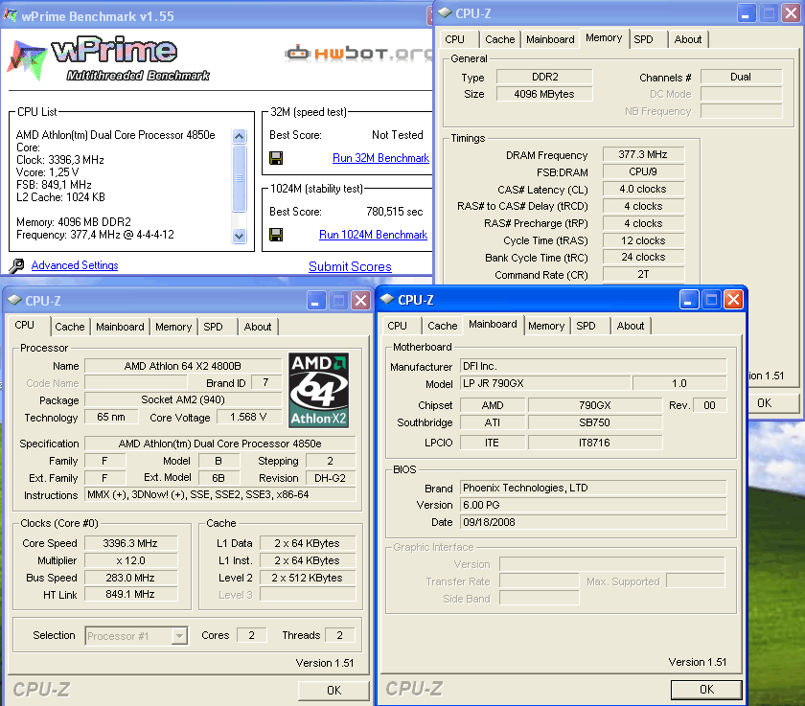Click the BIOS Date value 09/18/2008
Image resolution: width=805 pixels, height=706 pixels.
pyautogui.click(x=593, y=522)
